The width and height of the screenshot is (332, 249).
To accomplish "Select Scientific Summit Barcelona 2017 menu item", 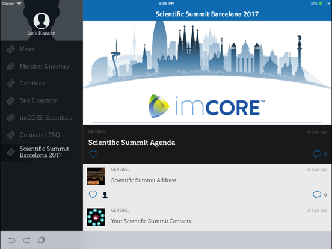I will [x=41, y=152].
